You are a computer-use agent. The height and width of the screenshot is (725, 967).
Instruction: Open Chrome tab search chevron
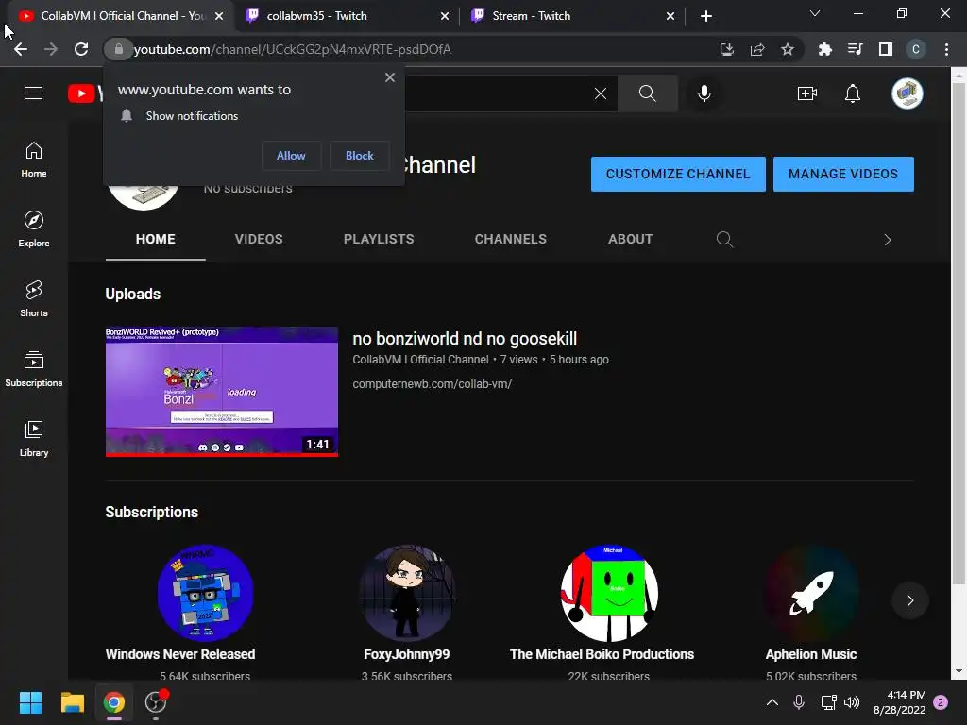[815, 13]
